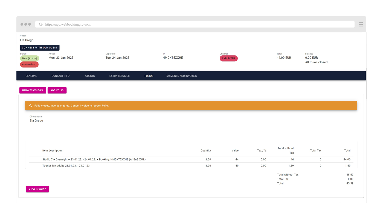Select the HMDKT5XXHE-F1 folio button
The image size is (383, 218).
tap(33, 90)
